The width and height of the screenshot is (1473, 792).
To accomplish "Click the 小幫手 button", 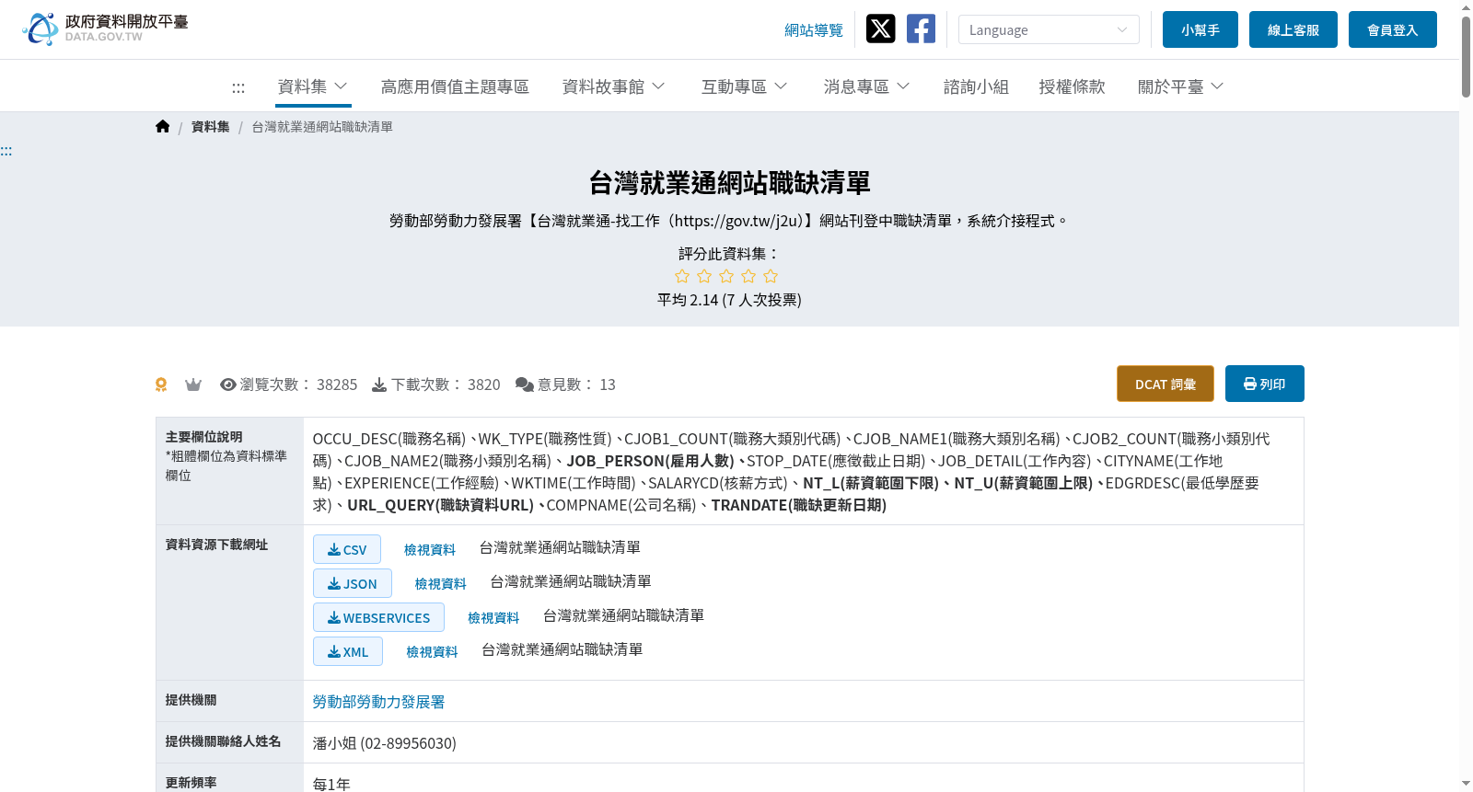I will click(1200, 29).
